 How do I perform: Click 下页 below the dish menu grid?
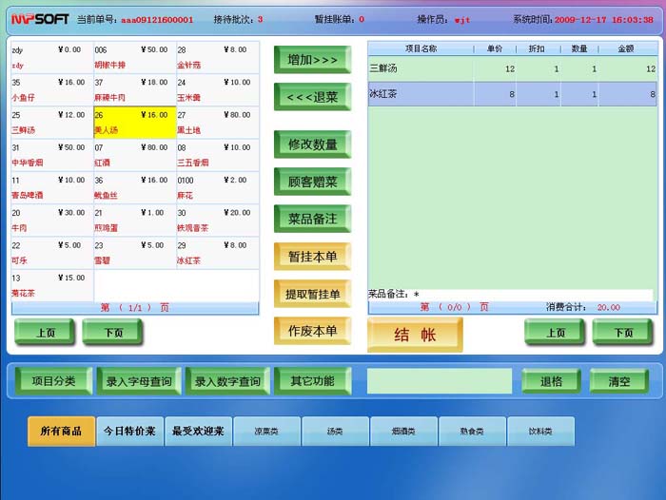coord(112,333)
